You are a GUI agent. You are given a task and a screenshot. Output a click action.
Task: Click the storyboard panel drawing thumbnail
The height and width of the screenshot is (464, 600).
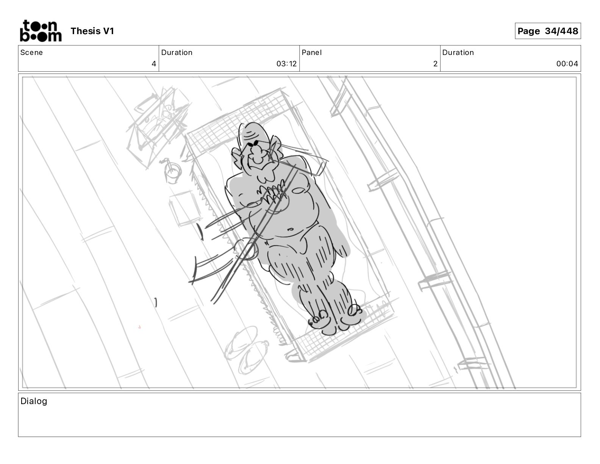(x=299, y=232)
